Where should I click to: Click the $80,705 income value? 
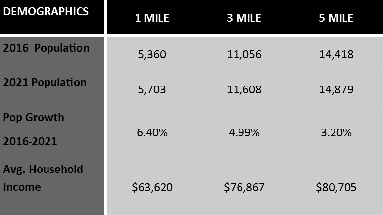pyautogui.click(x=336, y=187)
